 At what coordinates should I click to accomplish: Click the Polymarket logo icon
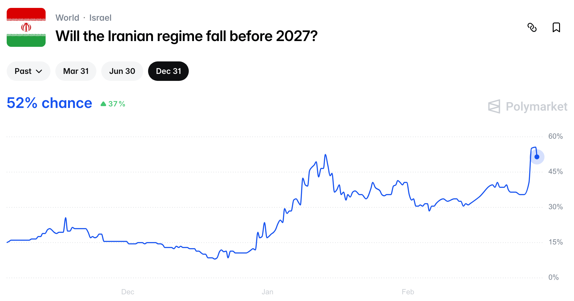click(494, 106)
